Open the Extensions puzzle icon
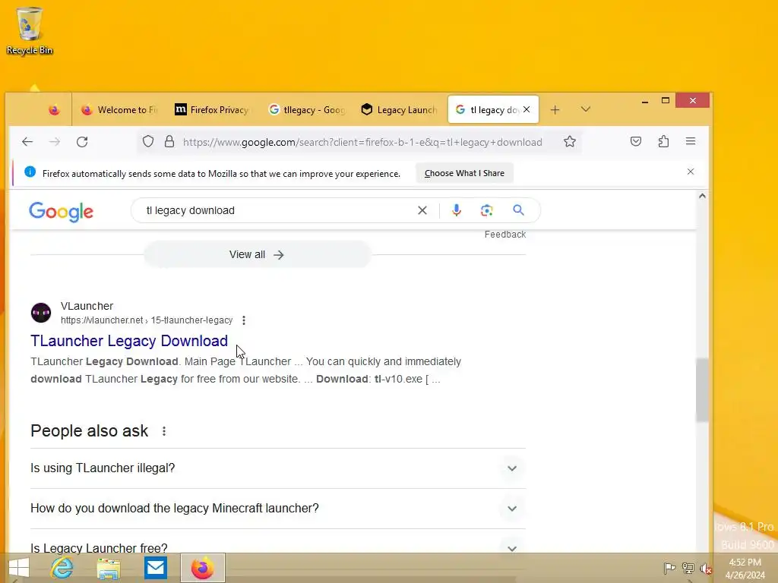The width and height of the screenshot is (778, 583). [663, 142]
